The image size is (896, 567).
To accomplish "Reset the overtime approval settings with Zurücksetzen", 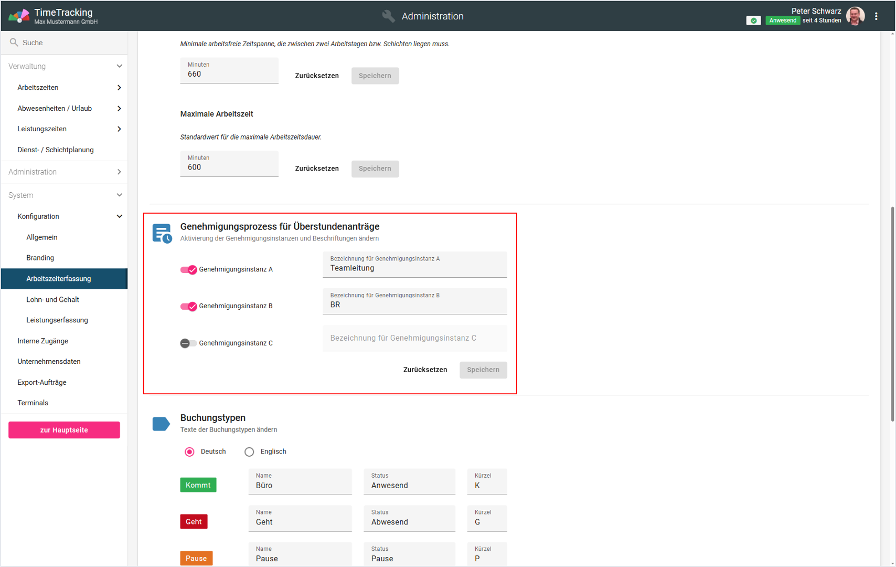I will [425, 370].
